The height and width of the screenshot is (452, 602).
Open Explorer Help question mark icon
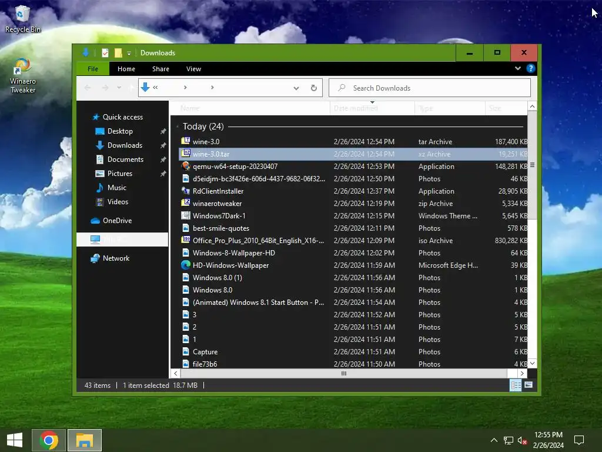click(x=531, y=68)
